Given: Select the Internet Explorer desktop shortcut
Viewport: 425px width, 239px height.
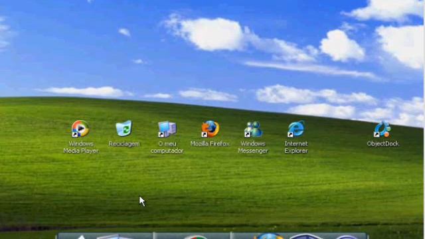Looking at the screenshot, I should point(296,129).
